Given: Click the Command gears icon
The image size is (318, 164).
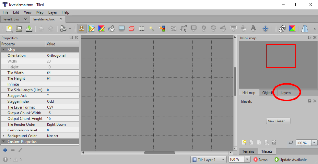Looking at the screenshot, I should pyautogui.click(x=63, y=29).
